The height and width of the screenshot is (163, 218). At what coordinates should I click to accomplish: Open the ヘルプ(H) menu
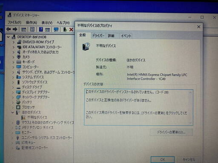pos(63,22)
